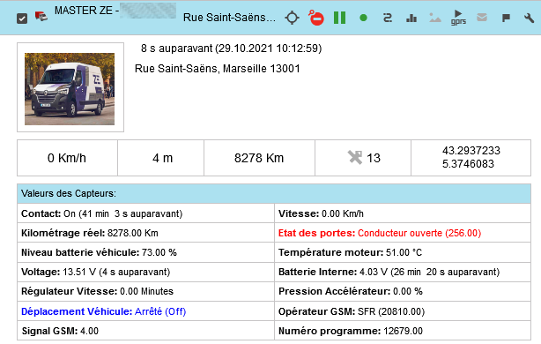Click the greyed-out envelope message icon
541x344 pixels.
(x=482, y=18)
